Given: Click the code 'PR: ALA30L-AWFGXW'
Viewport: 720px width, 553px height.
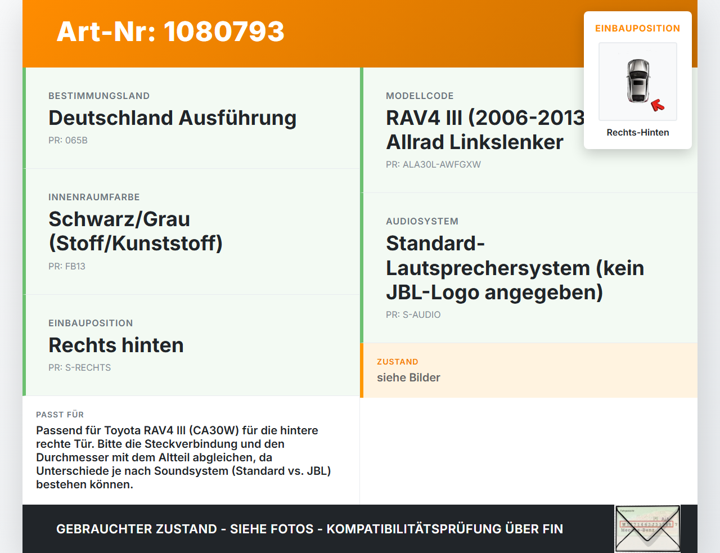Looking at the screenshot, I should pos(433,165).
